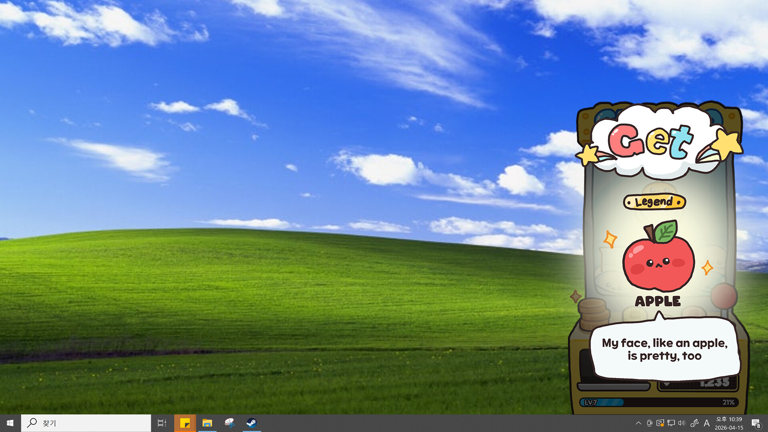Click the running game icon beside Steam
The image size is (768, 432).
(x=230, y=423)
